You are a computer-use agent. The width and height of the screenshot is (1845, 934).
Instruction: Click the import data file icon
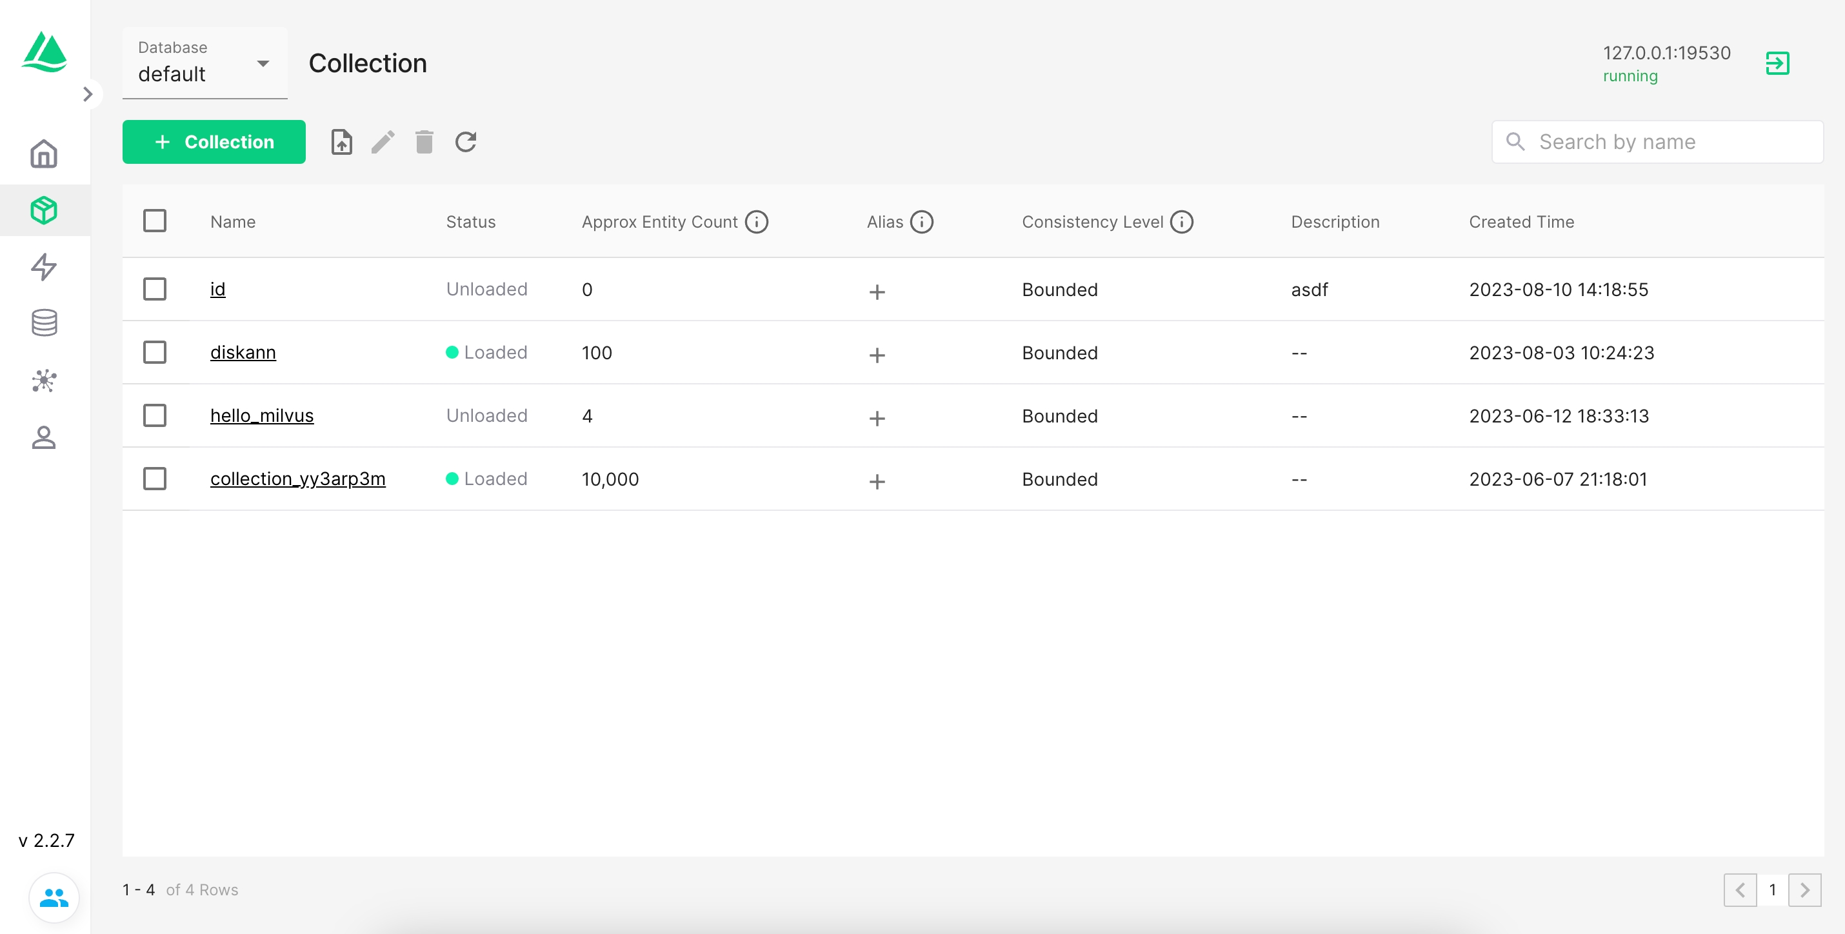point(342,142)
